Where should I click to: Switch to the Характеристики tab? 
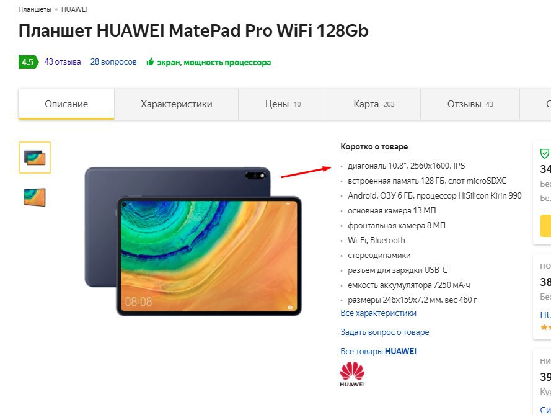click(177, 104)
